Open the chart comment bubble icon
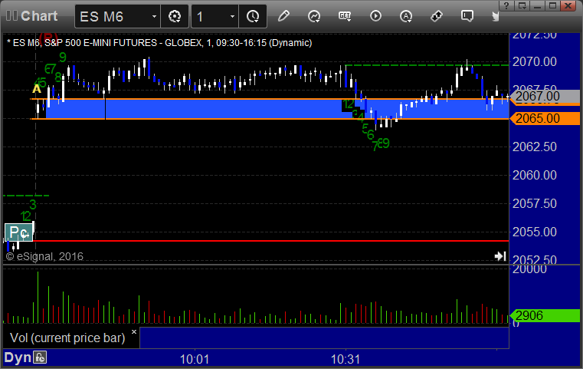This screenshot has height=369, width=583. (467, 16)
